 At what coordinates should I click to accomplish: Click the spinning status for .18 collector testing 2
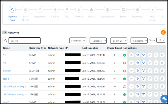click(124, 86)
